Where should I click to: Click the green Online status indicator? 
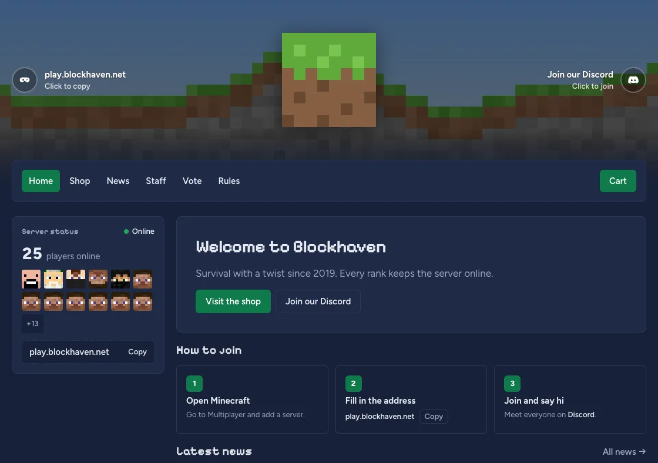[x=139, y=231]
